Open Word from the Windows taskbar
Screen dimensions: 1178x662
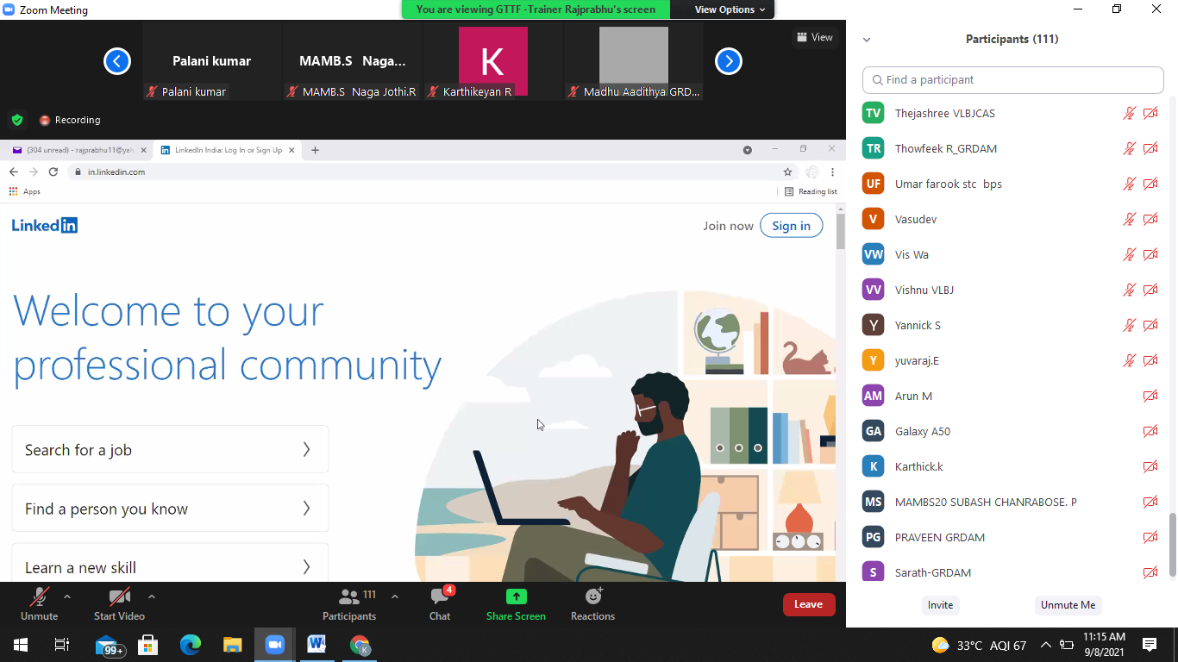click(x=317, y=645)
